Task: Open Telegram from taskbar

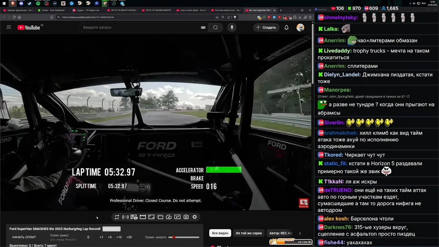Action: coord(122,3)
